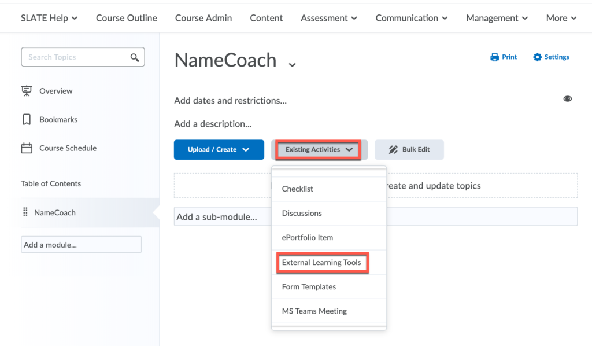This screenshot has height=346, width=592.
Task: Open the More navigation dropdown
Action: coord(561,18)
